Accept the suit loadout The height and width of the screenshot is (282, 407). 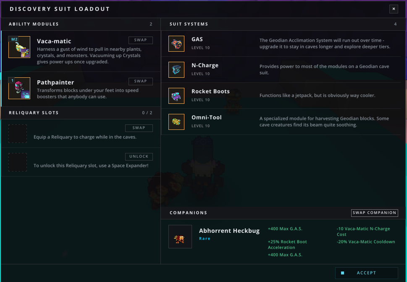click(366, 273)
